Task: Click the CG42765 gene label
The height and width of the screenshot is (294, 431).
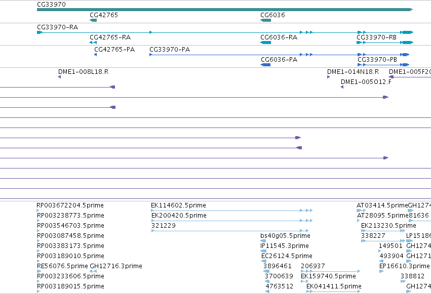Action: (104, 15)
